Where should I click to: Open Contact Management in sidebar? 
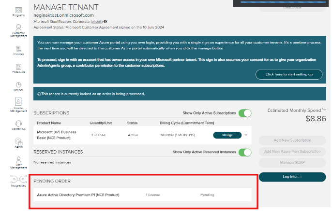tap(18, 104)
